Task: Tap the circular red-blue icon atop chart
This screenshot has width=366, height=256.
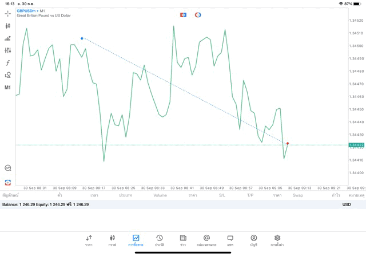Action: click(x=198, y=15)
